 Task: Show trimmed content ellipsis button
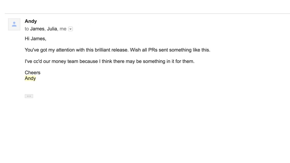pyautogui.click(x=29, y=96)
